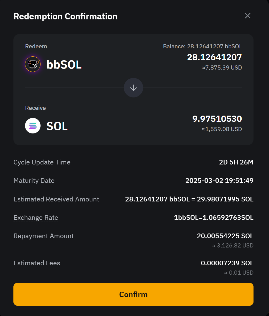Screen dimensions: 269x316
Task: Click the Estimated Fees SOL value
Action: (x=227, y=263)
